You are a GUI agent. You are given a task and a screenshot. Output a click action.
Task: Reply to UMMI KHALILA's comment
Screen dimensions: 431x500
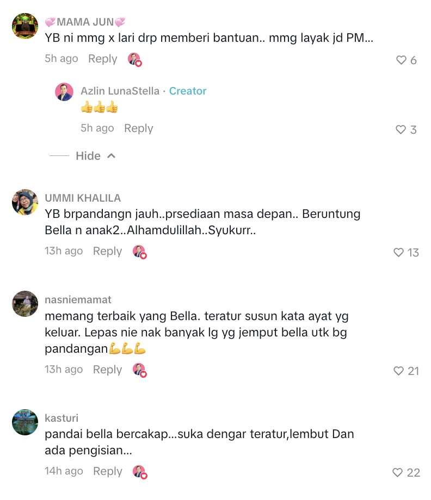coord(108,251)
